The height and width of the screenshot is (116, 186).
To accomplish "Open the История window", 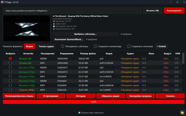I will (81, 96).
